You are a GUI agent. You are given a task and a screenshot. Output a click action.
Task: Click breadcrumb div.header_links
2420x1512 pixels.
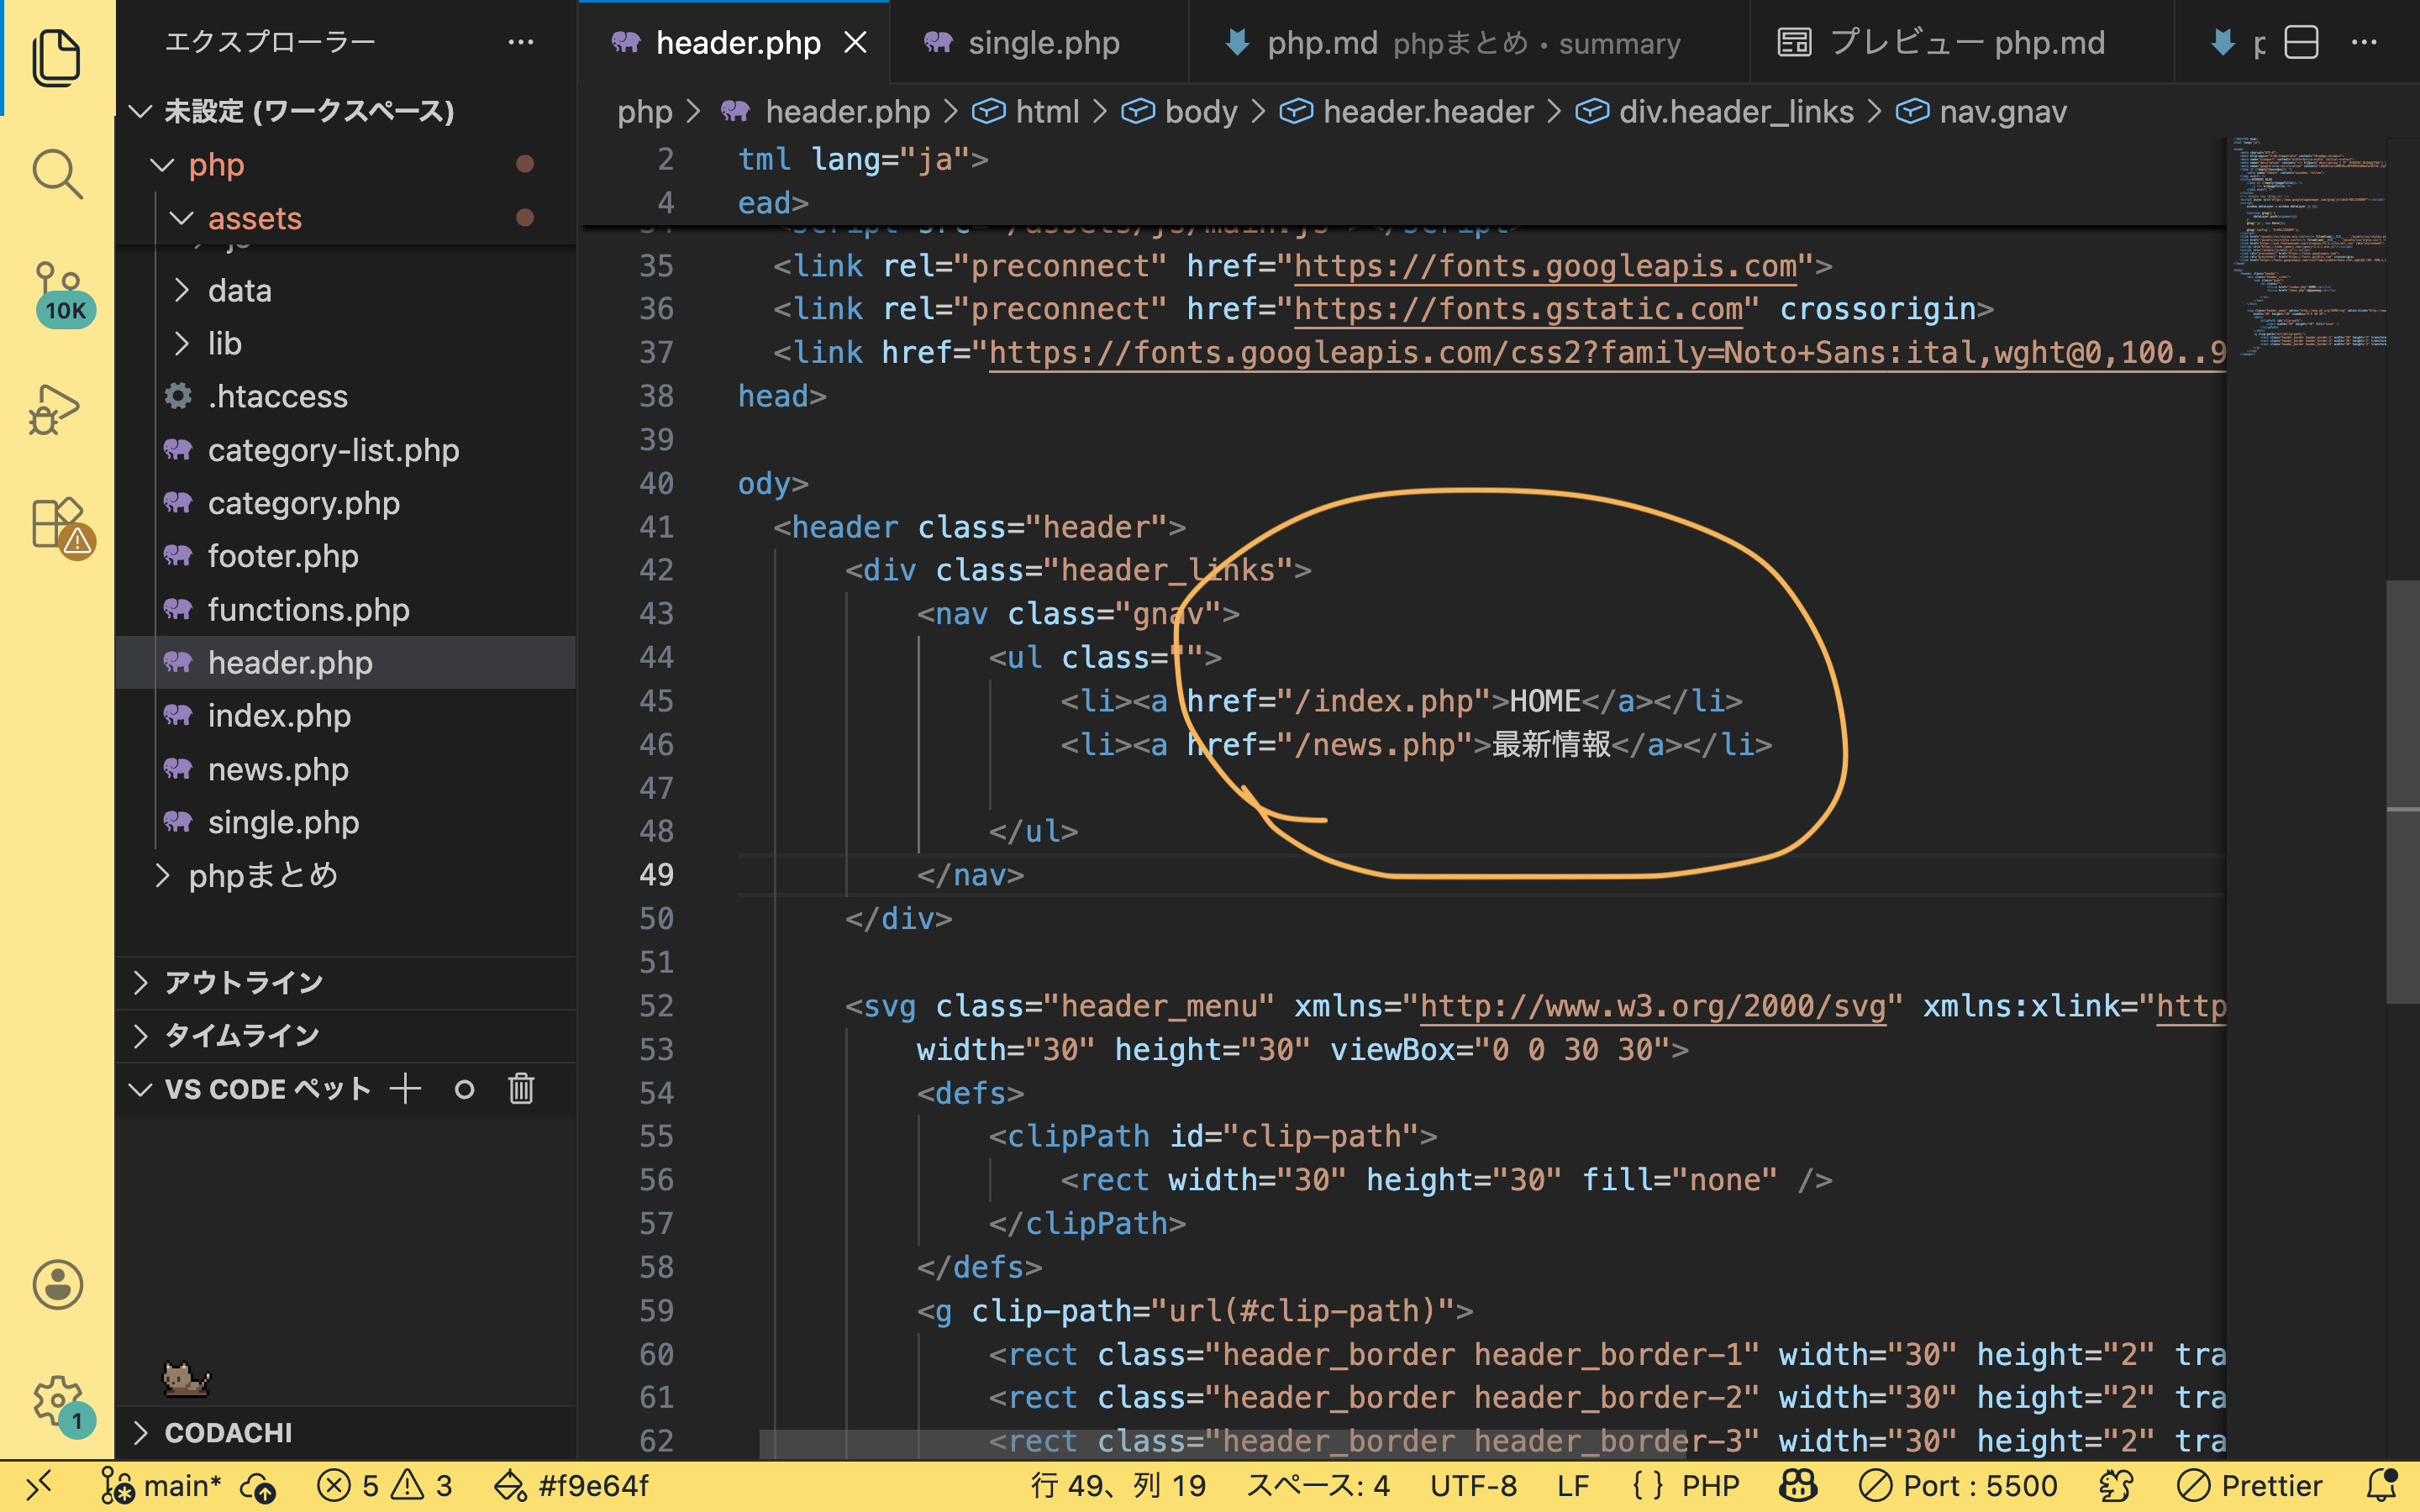(x=1715, y=111)
